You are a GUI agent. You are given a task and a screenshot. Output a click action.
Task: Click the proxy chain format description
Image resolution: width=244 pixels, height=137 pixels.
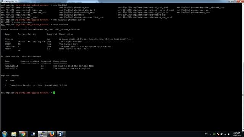click(96, 39)
